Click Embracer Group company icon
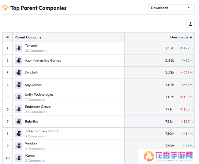The width and height of the screenshot is (199, 164). pyautogui.click(x=19, y=109)
